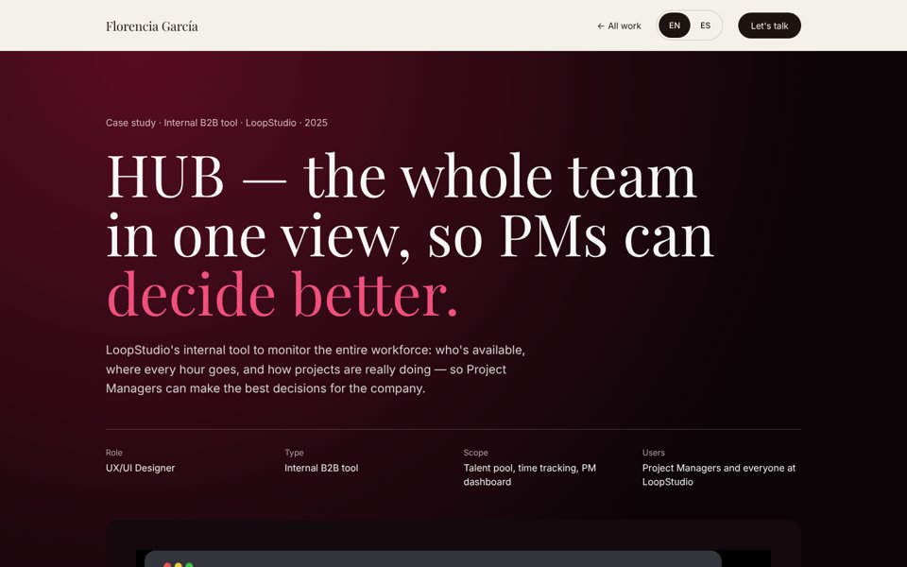Switch language to EN
The image size is (907, 567).
(x=675, y=26)
